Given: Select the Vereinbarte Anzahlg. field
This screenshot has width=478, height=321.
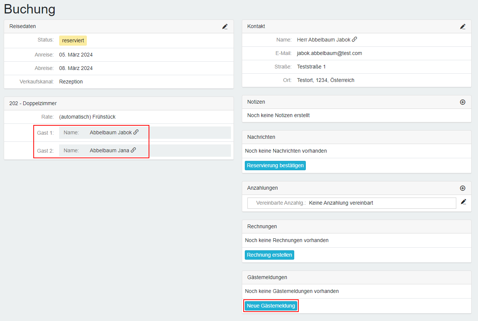Looking at the screenshot, I should pos(351,203).
